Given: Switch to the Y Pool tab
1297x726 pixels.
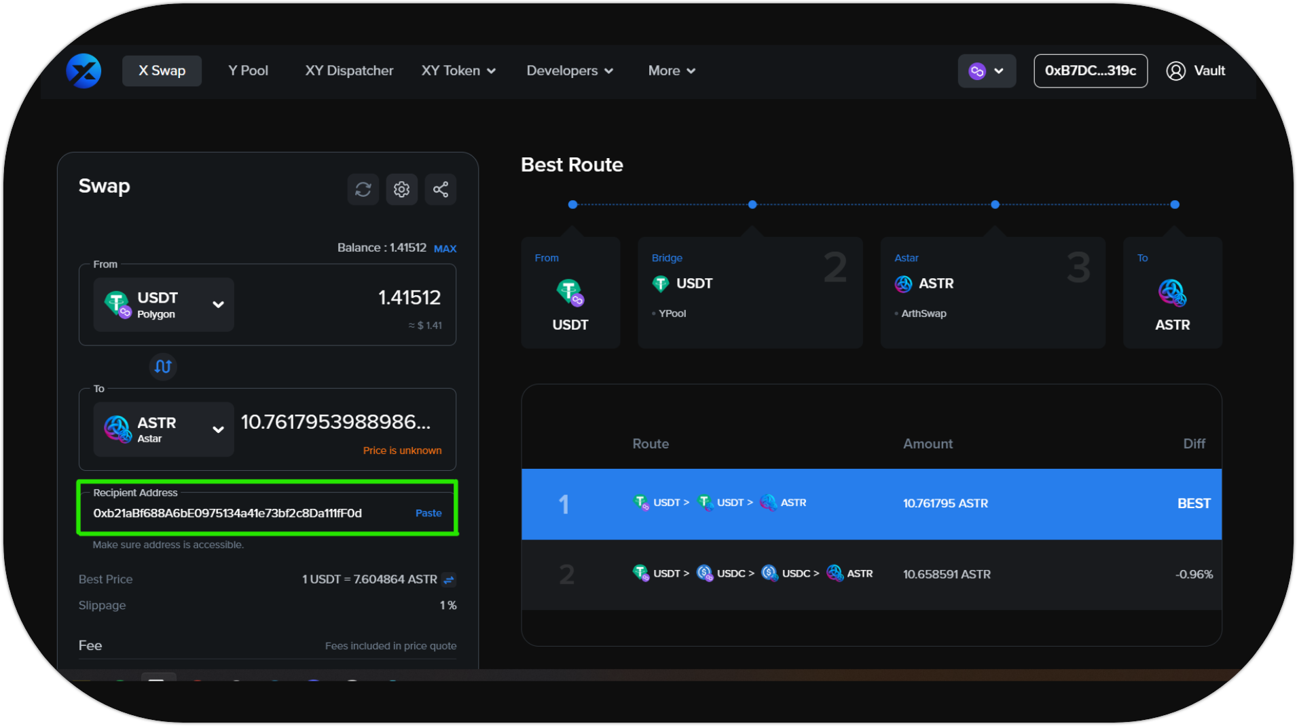Looking at the screenshot, I should [x=248, y=71].
